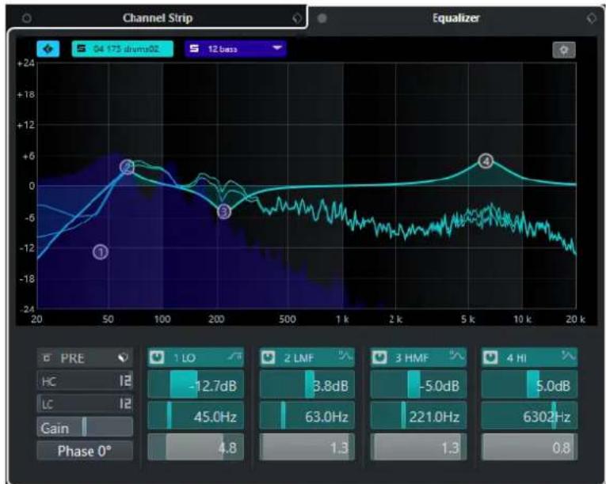The height and width of the screenshot is (484, 606).
Task: Change band 3 HMF filter type icon
Action: pyautogui.click(x=457, y=356)
